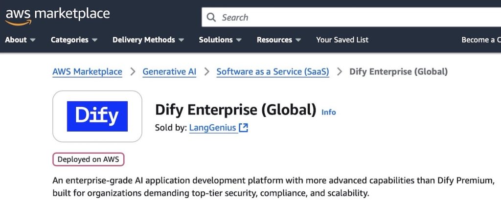Expand the Resources dropdown arrow

298,40
